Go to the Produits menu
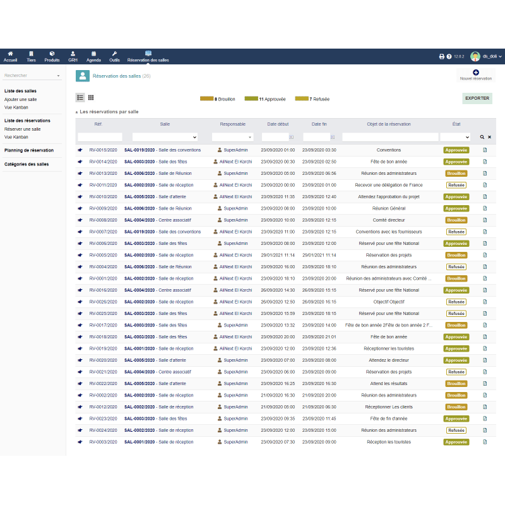The height and width of the screenshot is (505, 505). click(52, 57)
